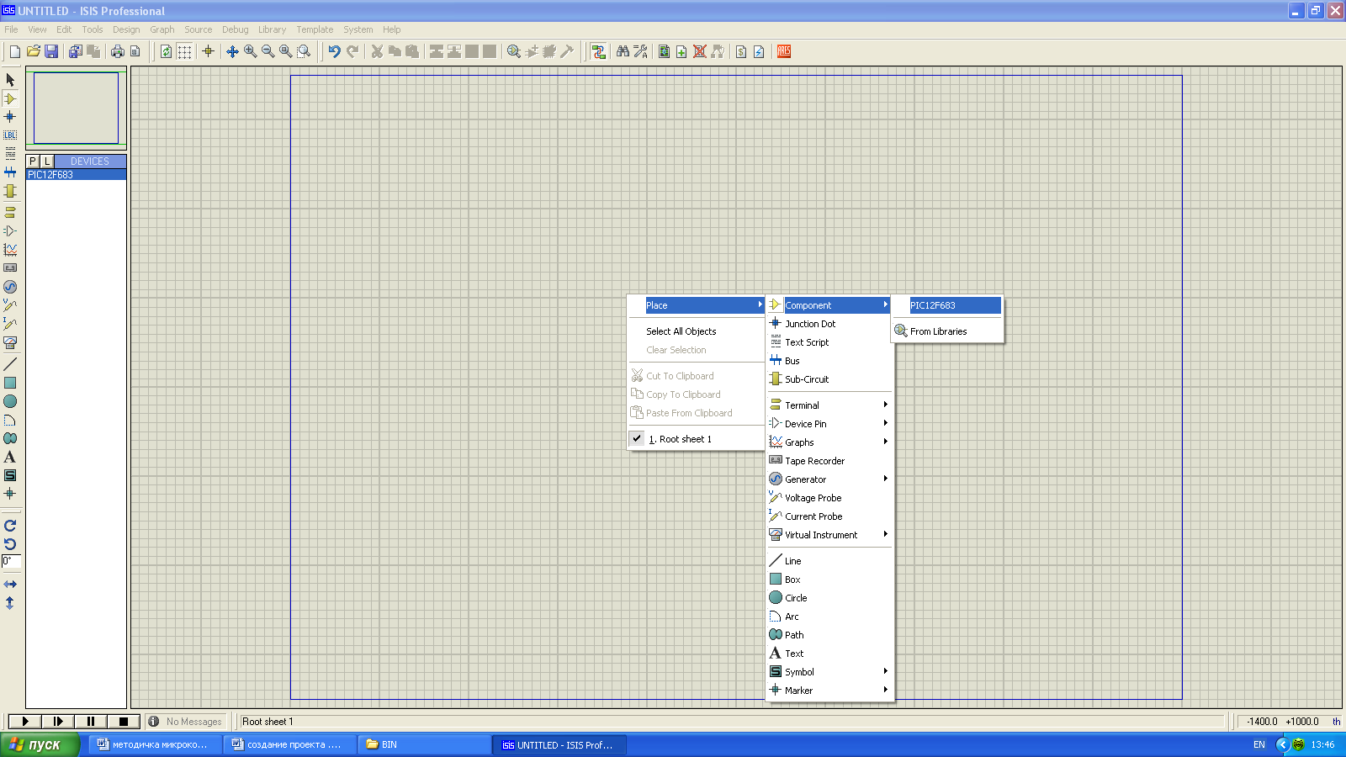This screenshot has width=1346, height=757.
Task: Select the Junction dot mode tool
Action: [x=10, y=117]
